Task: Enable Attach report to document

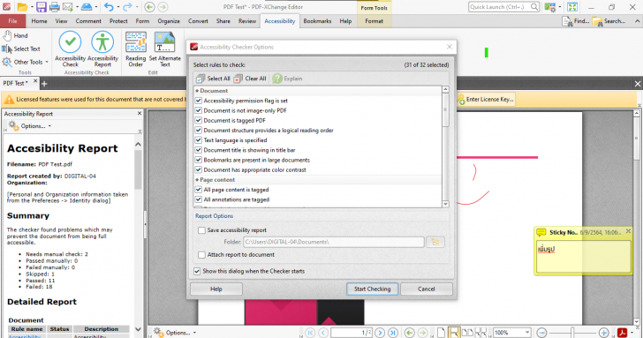Action: (x=201, y=255)
